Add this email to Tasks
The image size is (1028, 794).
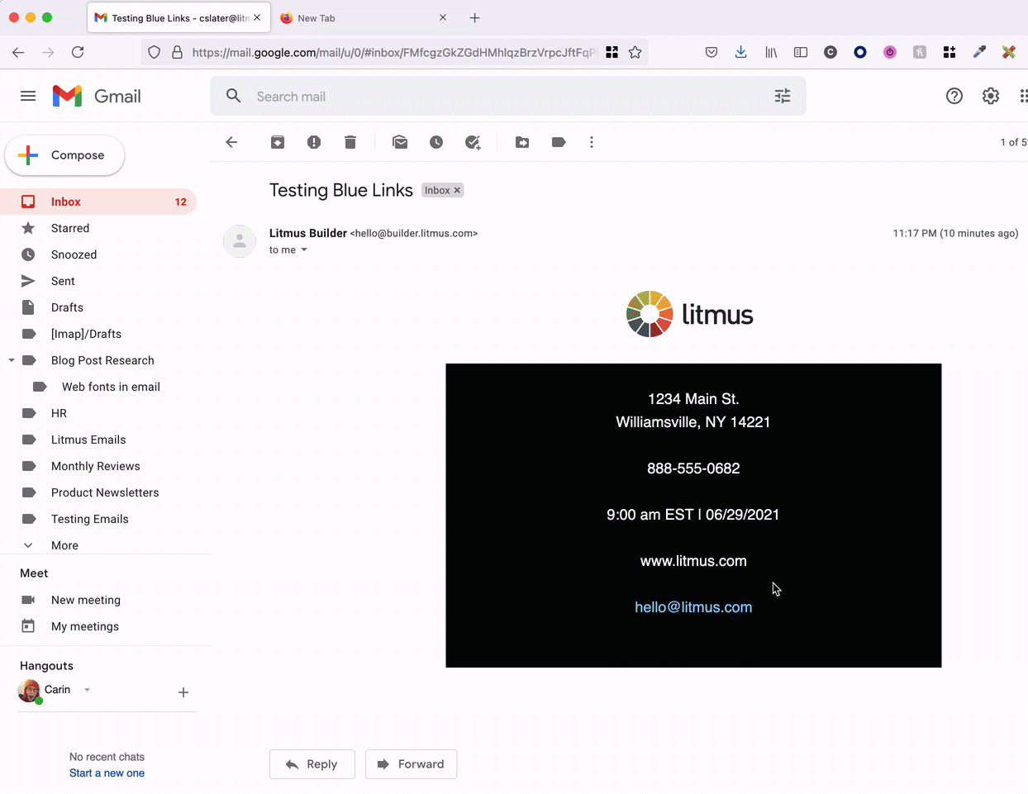473,142
